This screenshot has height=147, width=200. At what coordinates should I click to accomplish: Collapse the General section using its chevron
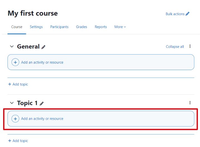12,47
